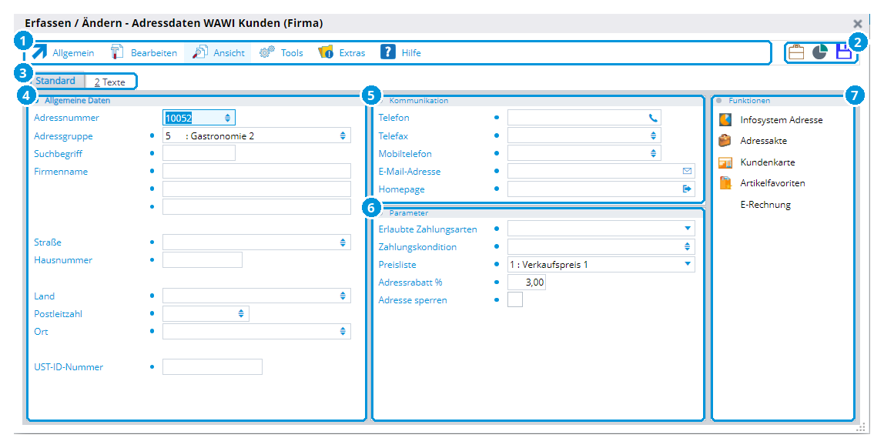Click the Adressnummer spinner arrows
Viewport: 884px width, 448px height.
[x=227, y=118]
